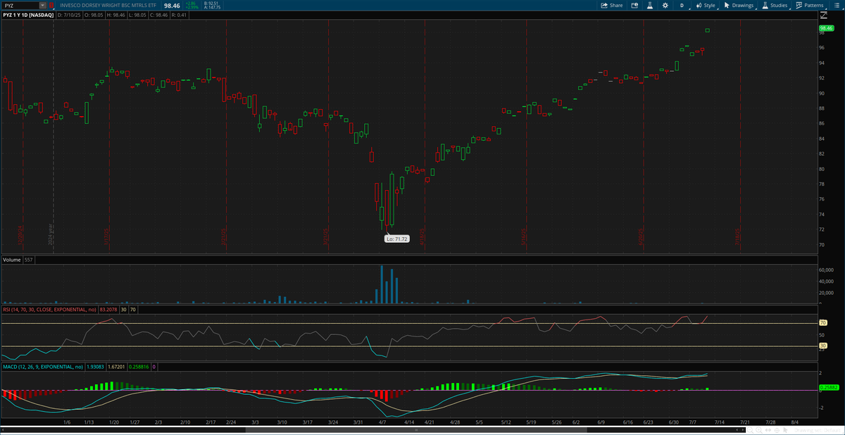
Task: Click the price axis scale icon
Action: point(822,15)
